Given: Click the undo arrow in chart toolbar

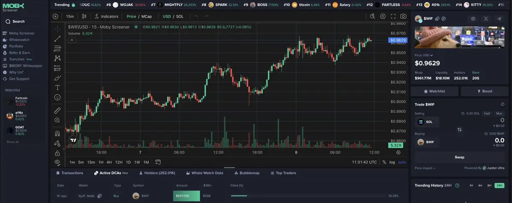Looking at the screenshot, I should pos(196,16).
